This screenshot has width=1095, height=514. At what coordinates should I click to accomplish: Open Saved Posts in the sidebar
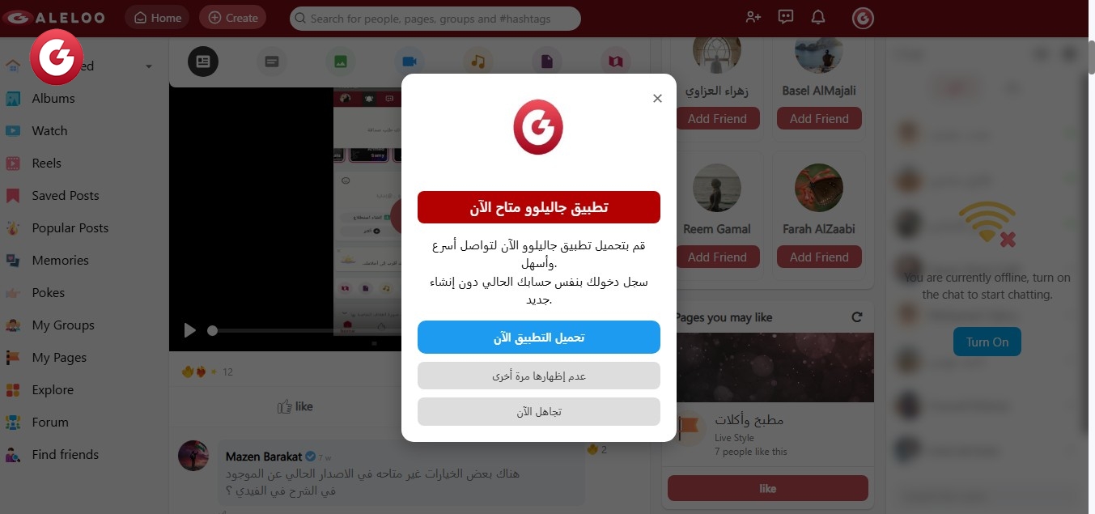click(x=66, y=195)
